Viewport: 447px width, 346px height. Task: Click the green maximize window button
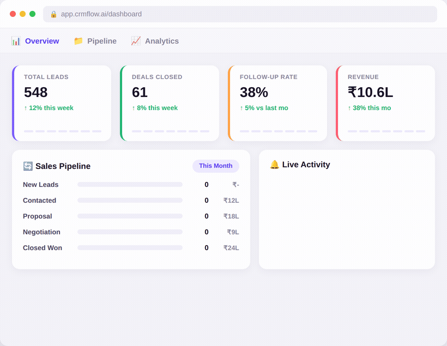click(33, 14)
